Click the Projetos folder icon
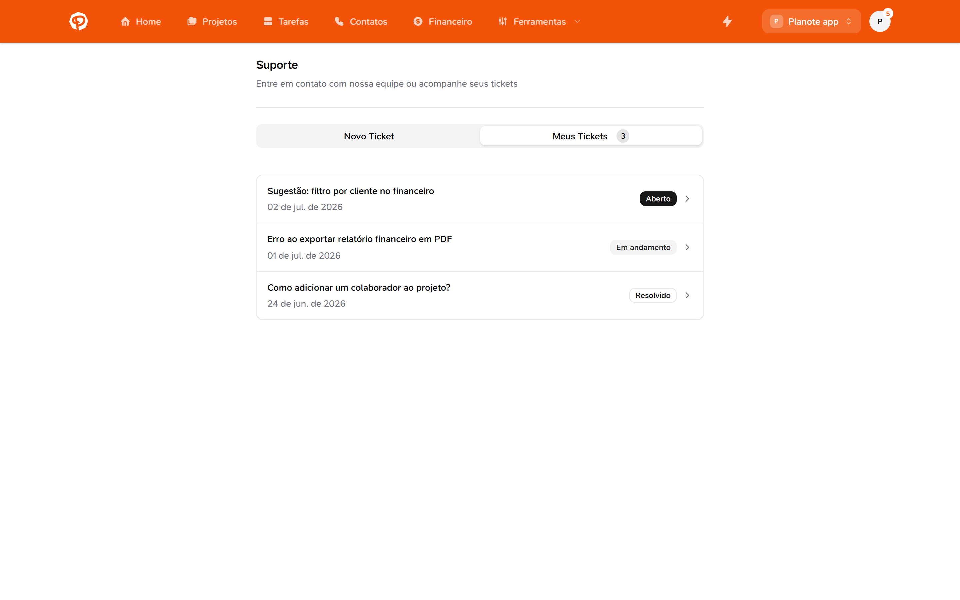Image resolution: width=960 pixels, height=600 pixels. (x=192, y=21)
